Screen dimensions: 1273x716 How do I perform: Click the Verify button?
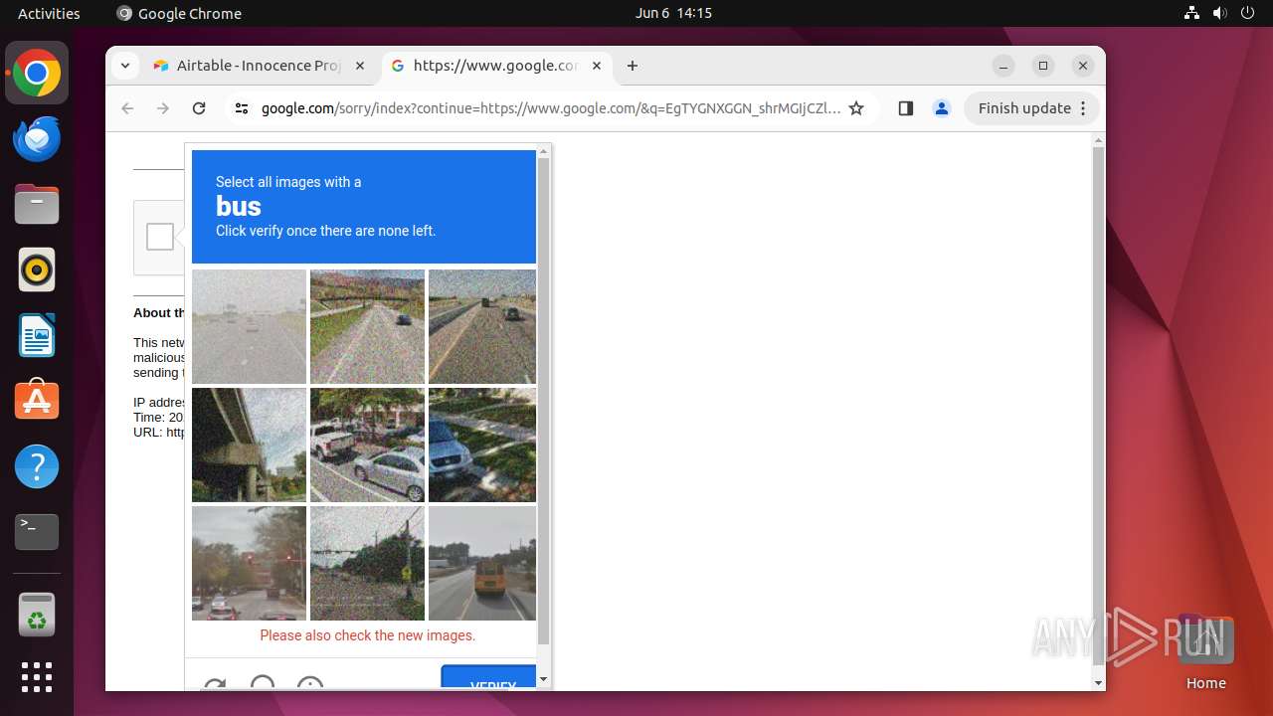coord(489,678)
